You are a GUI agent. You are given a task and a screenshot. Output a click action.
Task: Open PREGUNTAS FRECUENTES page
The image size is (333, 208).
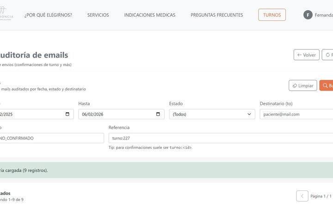(217, 15)
